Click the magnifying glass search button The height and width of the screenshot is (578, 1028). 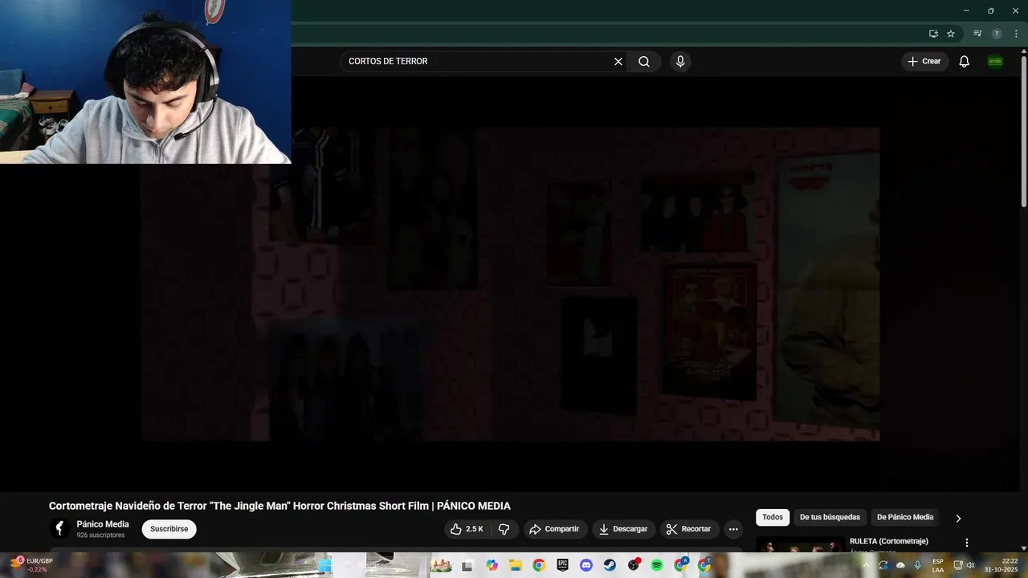(x=644, y=62)
